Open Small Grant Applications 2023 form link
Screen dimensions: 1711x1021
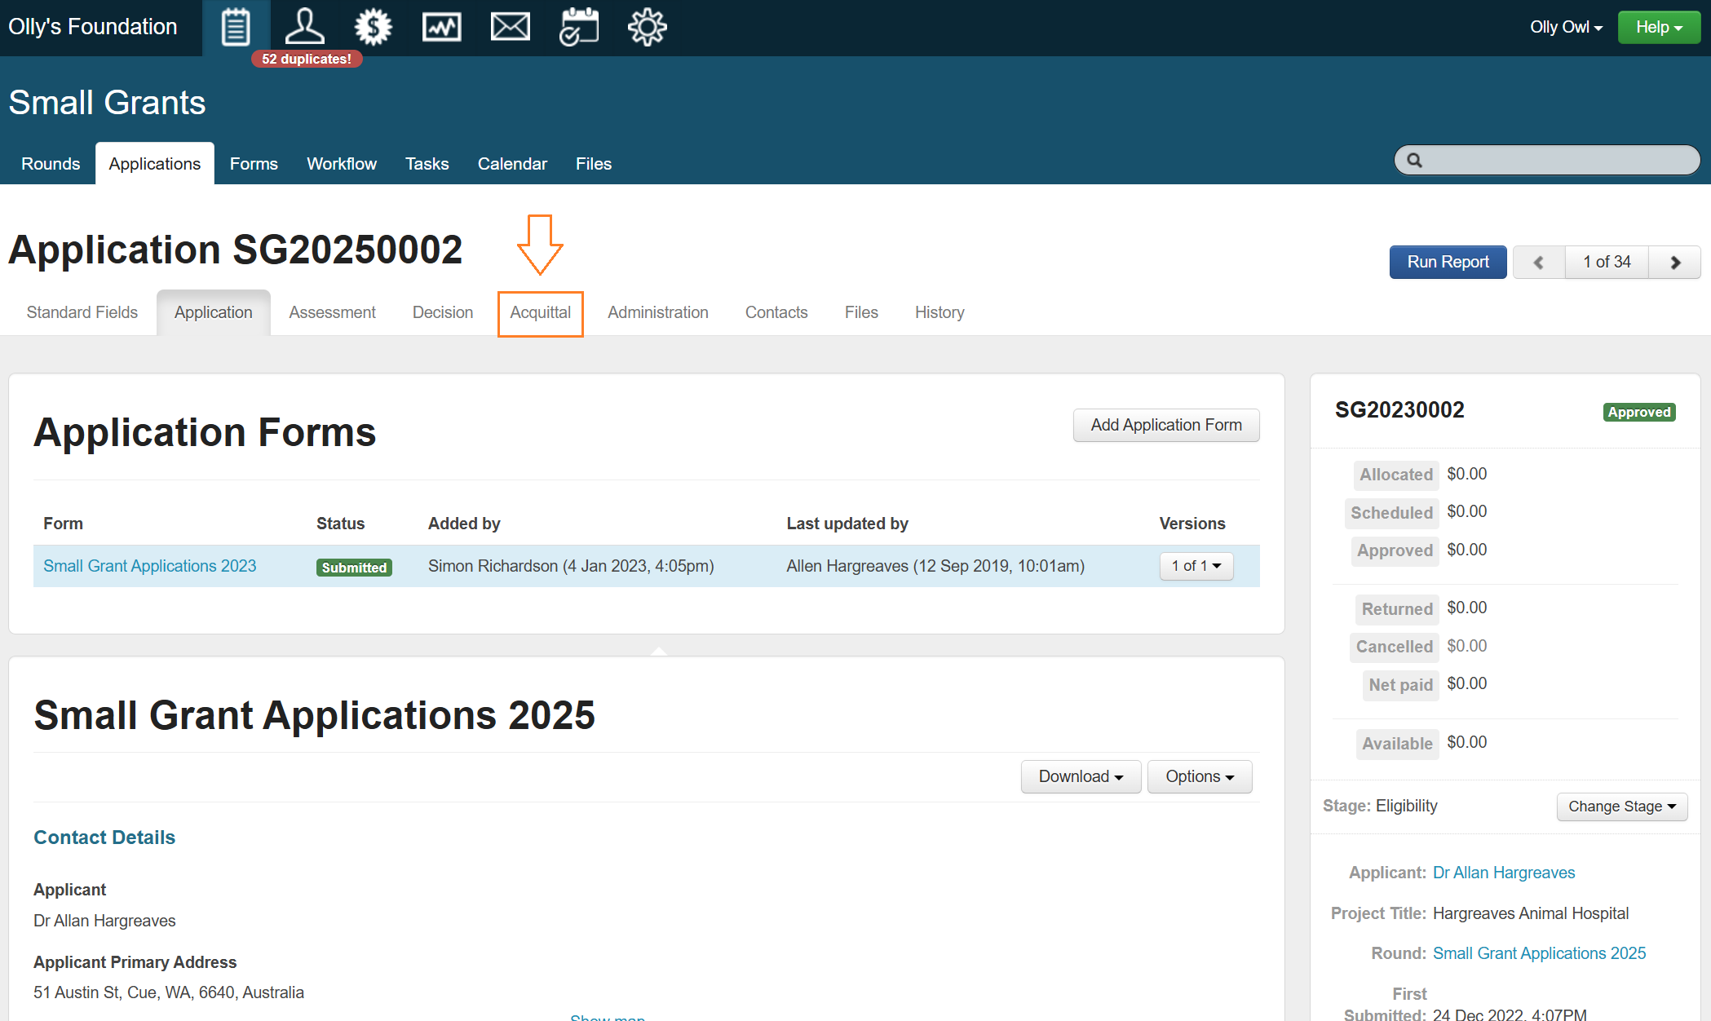pos(149,566)
